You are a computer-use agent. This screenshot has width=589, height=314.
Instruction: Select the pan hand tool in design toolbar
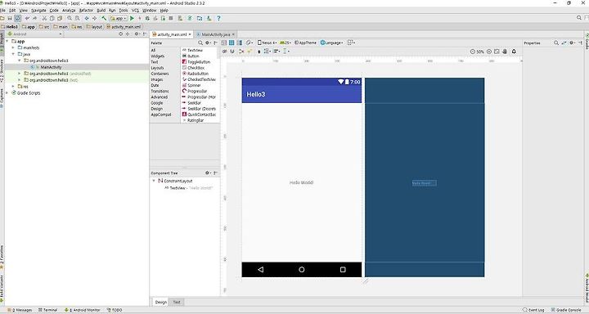tap(505, 52)
